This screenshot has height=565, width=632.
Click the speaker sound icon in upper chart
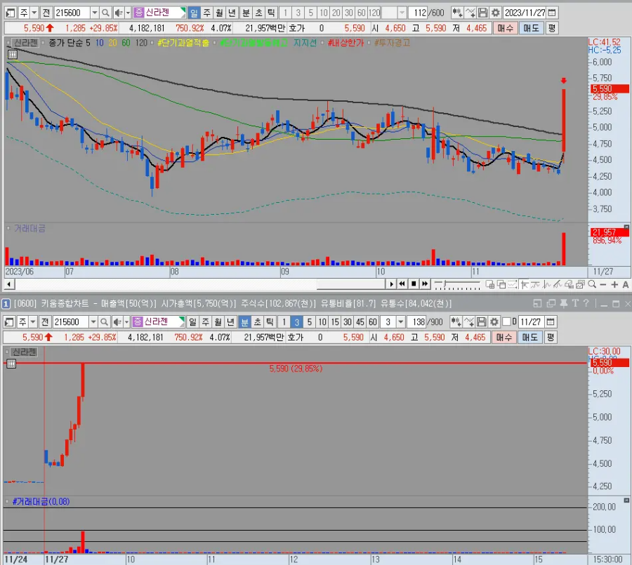[x=118, y=13]
